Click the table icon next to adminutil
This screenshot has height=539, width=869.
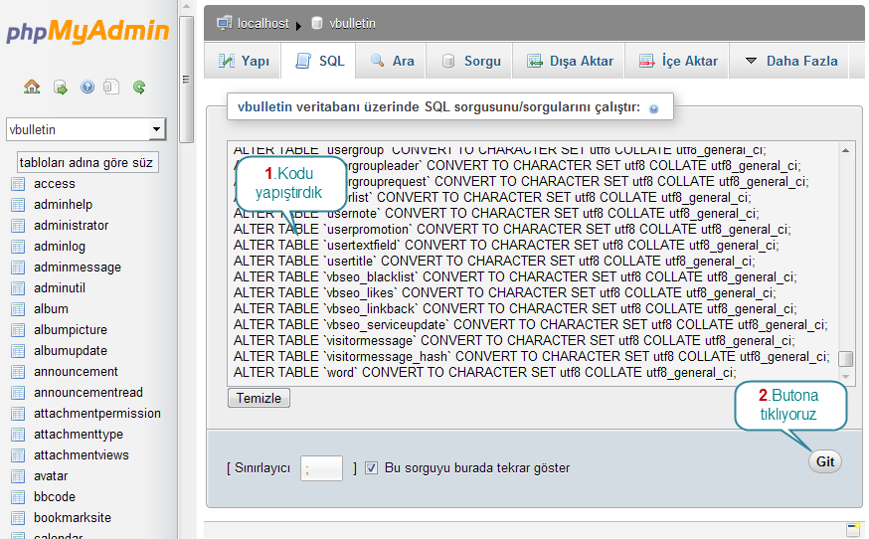coord(18,288)
